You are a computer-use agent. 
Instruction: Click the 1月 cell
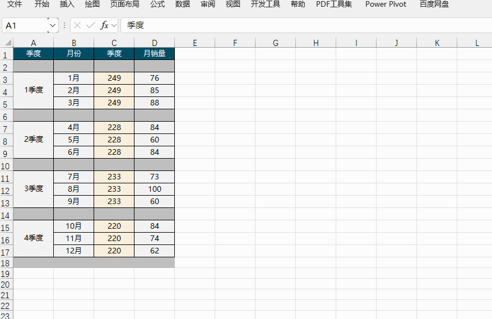click(x=74, y=78)
